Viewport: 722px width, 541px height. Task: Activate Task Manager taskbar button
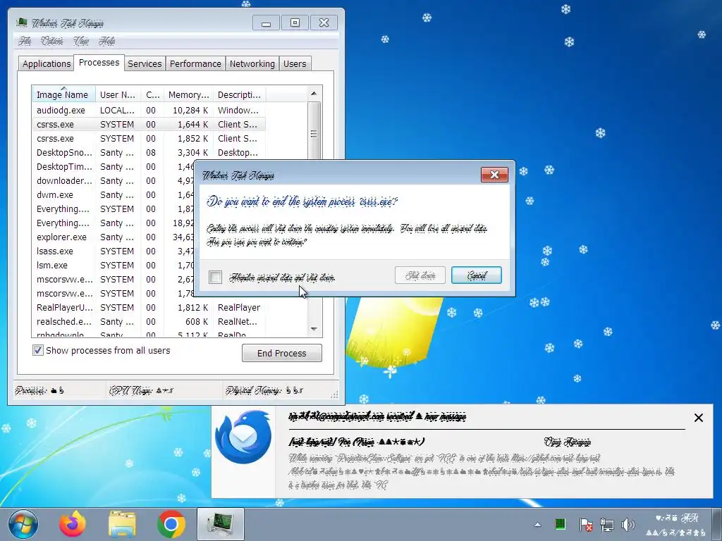221,524
